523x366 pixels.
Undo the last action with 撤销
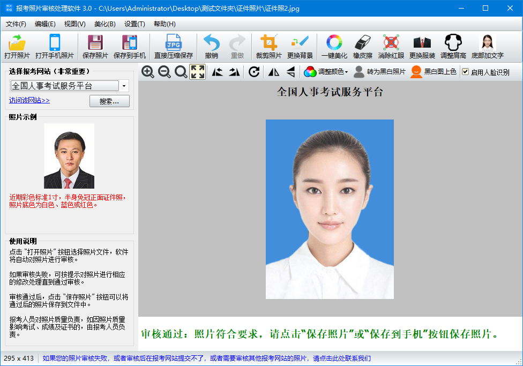tap(212, 47)
